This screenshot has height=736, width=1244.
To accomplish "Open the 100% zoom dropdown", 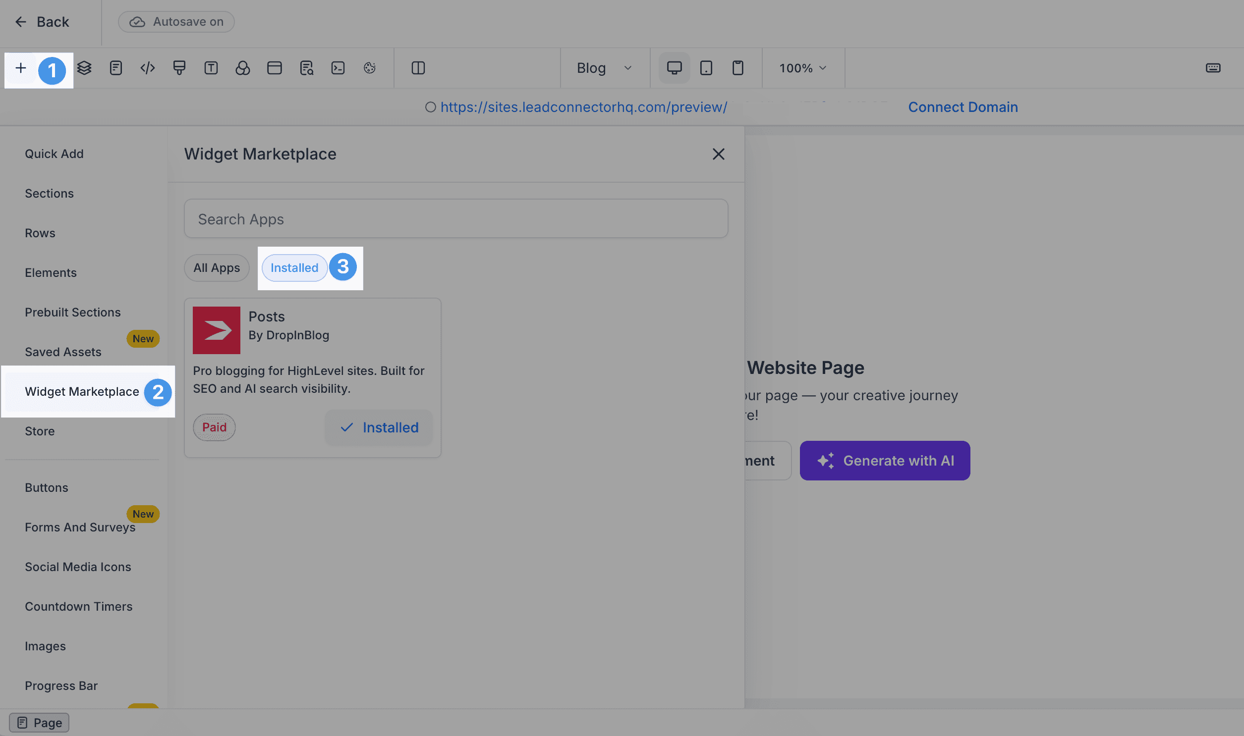I will pyautogui.click(x=802, y=68).
